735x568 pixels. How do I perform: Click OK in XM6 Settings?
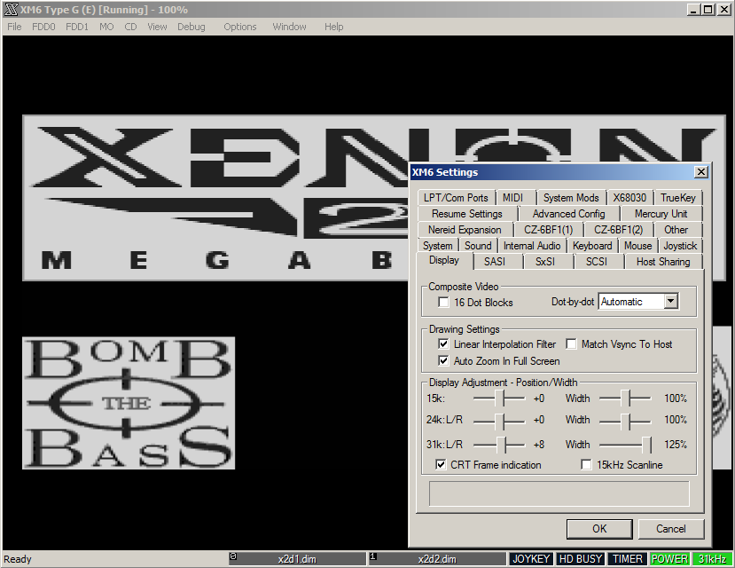(599, 529)
